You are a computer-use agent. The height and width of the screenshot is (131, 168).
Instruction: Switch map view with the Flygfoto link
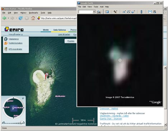coord(71,41)
